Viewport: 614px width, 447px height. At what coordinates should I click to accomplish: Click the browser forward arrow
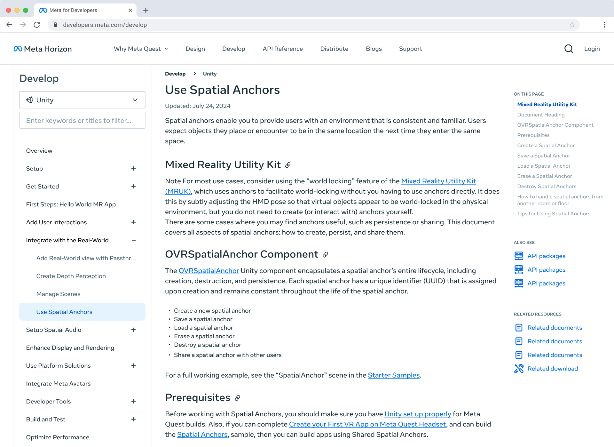point(23,25)
